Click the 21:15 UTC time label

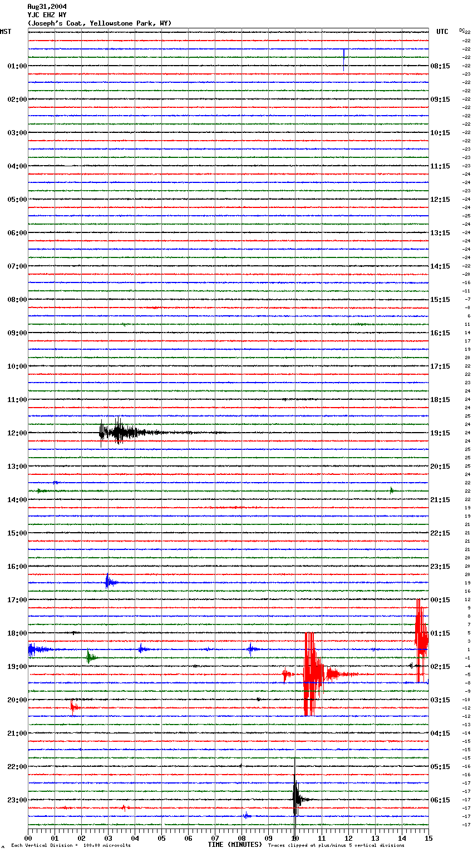(x=440, y=499)
